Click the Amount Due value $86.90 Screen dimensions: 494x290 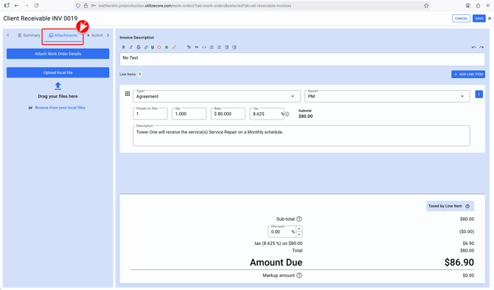[x=459, y=262]
